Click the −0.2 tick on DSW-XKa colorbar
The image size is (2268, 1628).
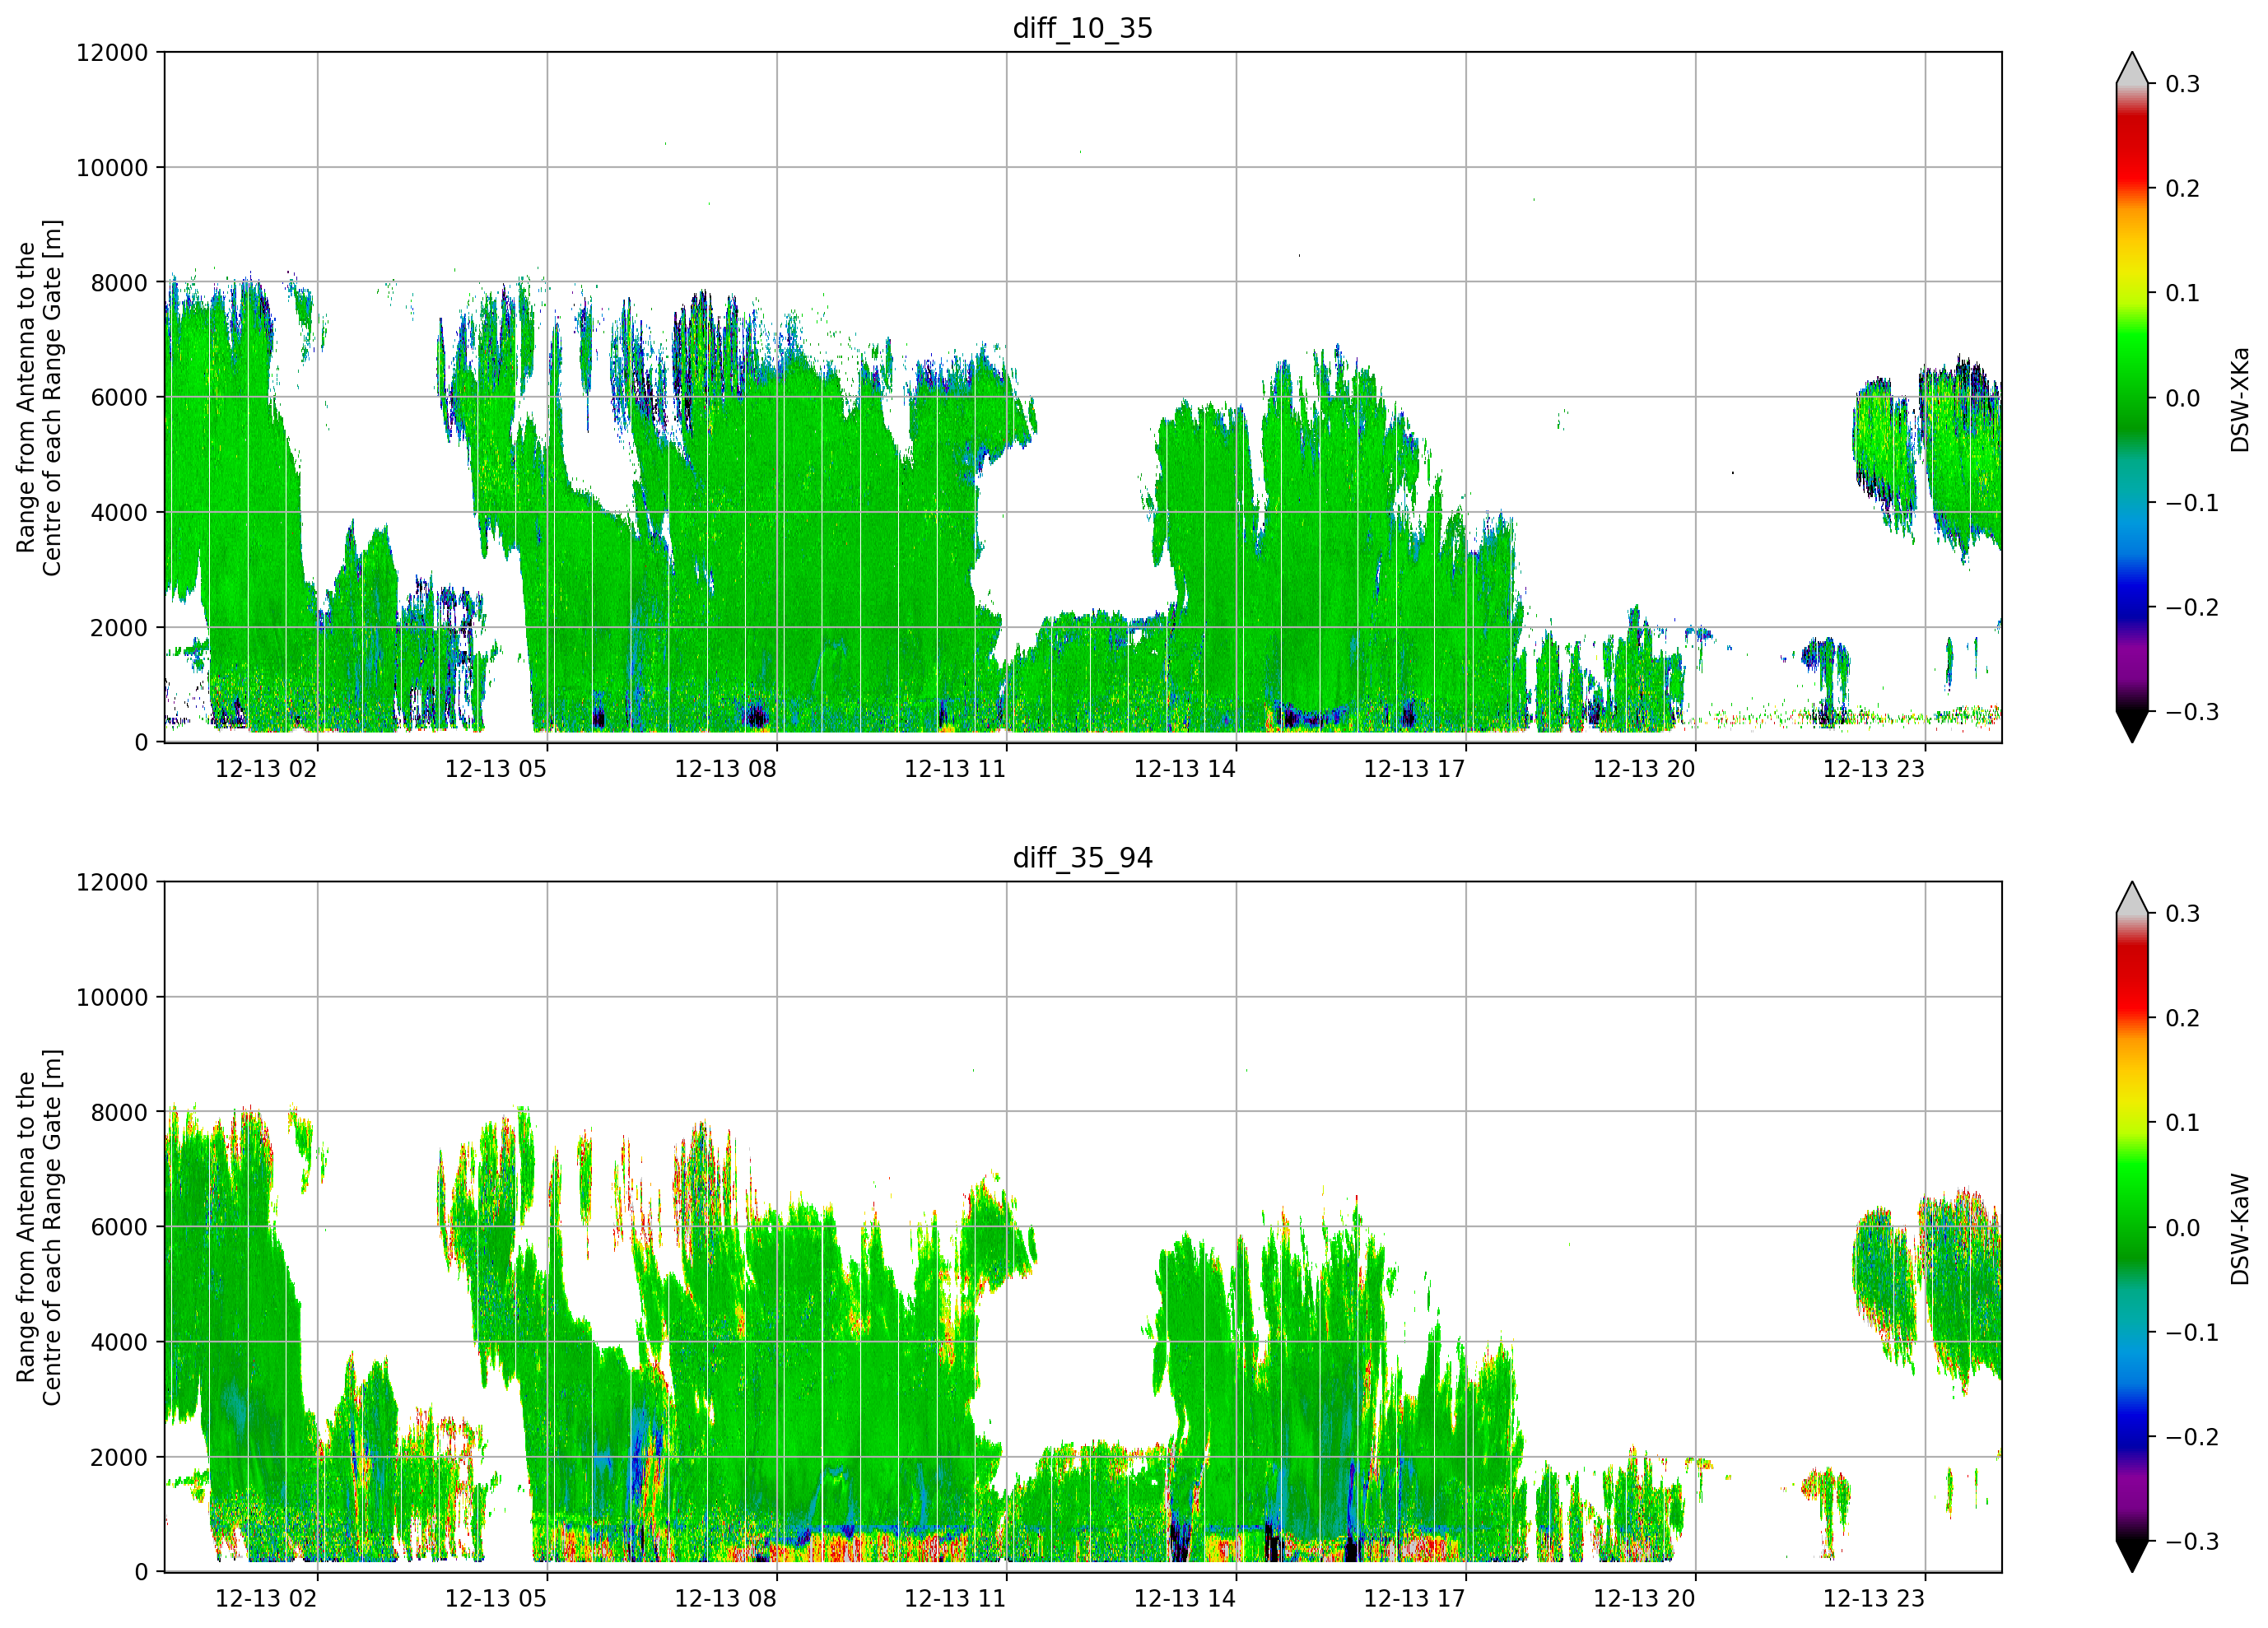click(x=2192, y=608)
